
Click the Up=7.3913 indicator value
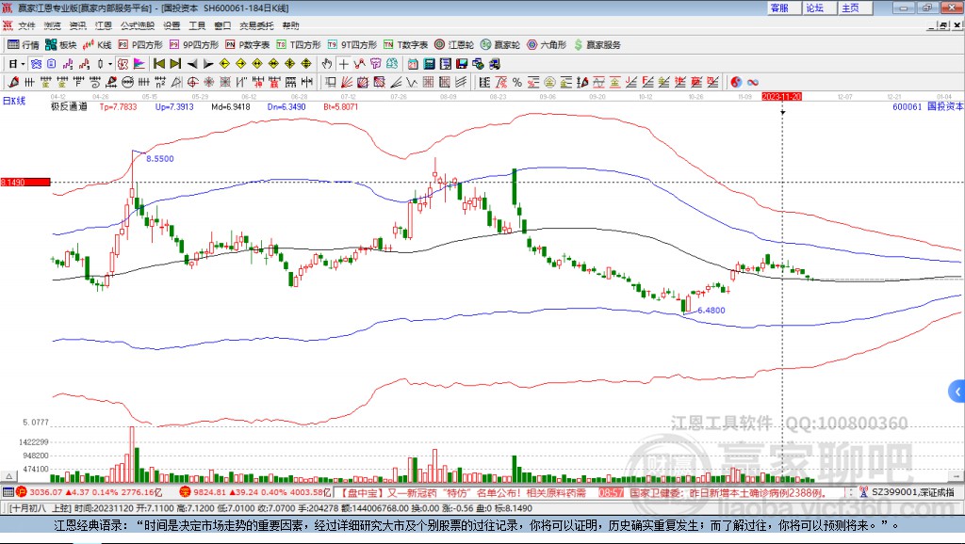(174, 106)
